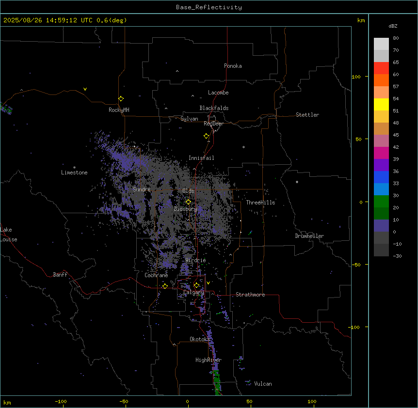This screenshot has width=418, height=408.
Task: Select the Vulcan label
Action: pyautogui.click(x=263, y=384)
